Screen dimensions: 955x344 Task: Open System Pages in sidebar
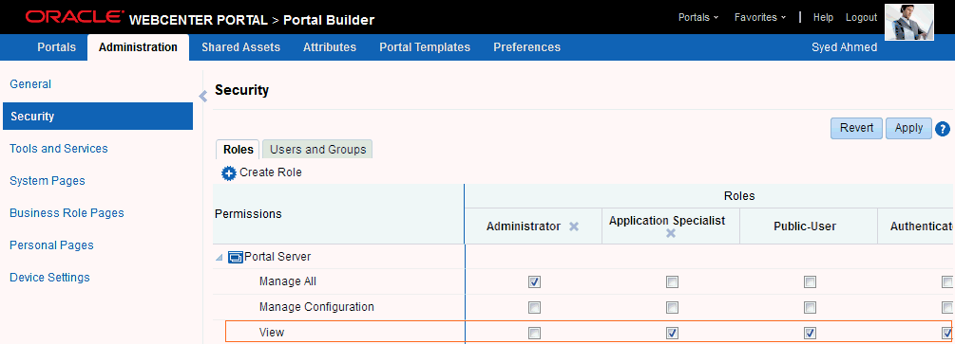pyautogui.click(x=48, y=181)
